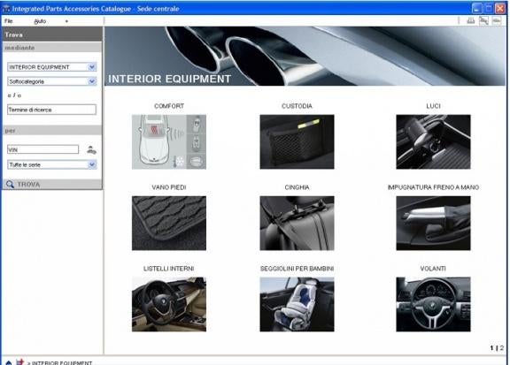
Task: Click the application icon in the title bar
Action: point(6,9)
